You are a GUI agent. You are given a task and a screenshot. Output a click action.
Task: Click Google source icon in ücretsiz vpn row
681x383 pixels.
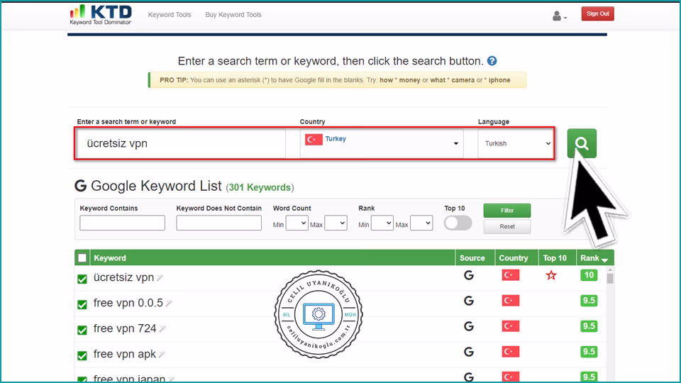[x=469, y=275]
